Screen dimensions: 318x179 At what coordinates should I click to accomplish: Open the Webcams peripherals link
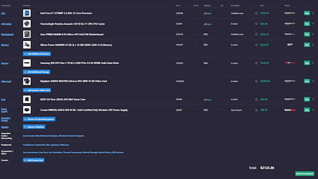[65, 145]
